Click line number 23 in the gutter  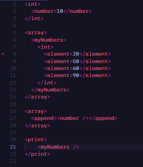click(x=13, y=161)
